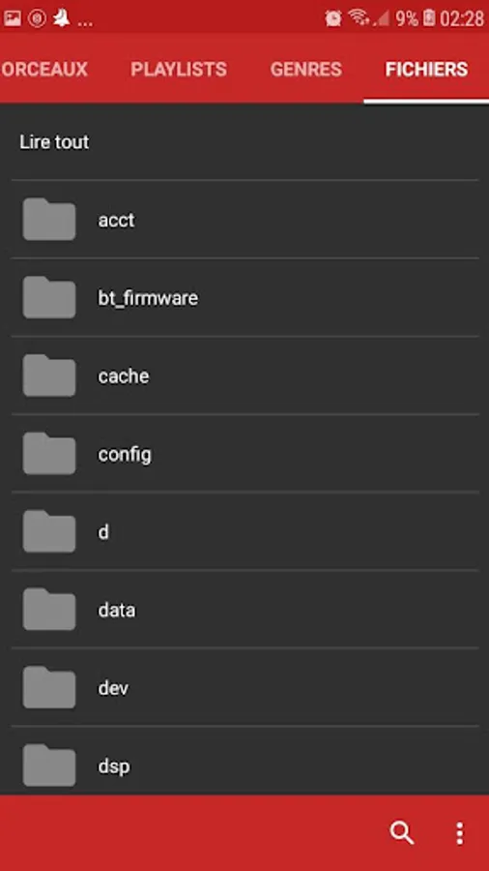Tap the config folder icon
The width and height of the screenshot is (489, 871).
[49, 453]
